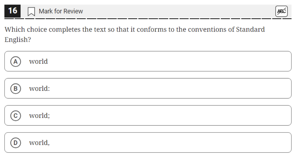The height and width of the screenshot is (159, 297).
Task: Click the question number 16 badge
Action: tap(13, 11)
